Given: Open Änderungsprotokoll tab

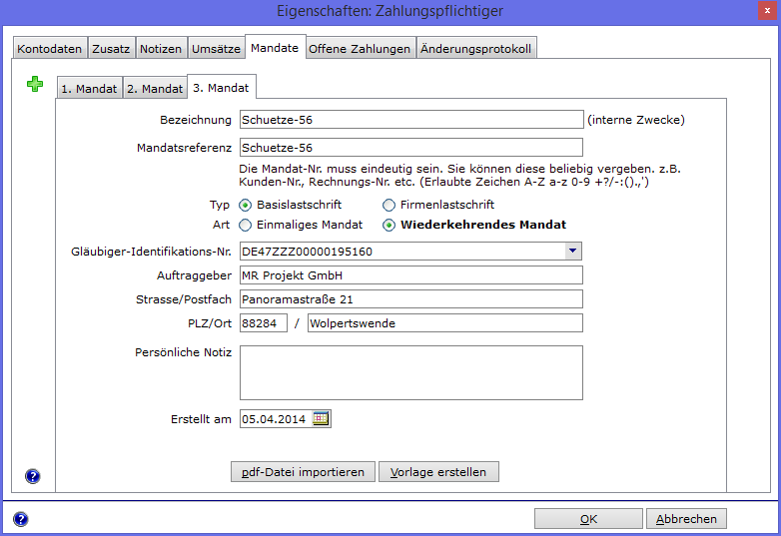Looking at the screenshot, I should point(476,48).
